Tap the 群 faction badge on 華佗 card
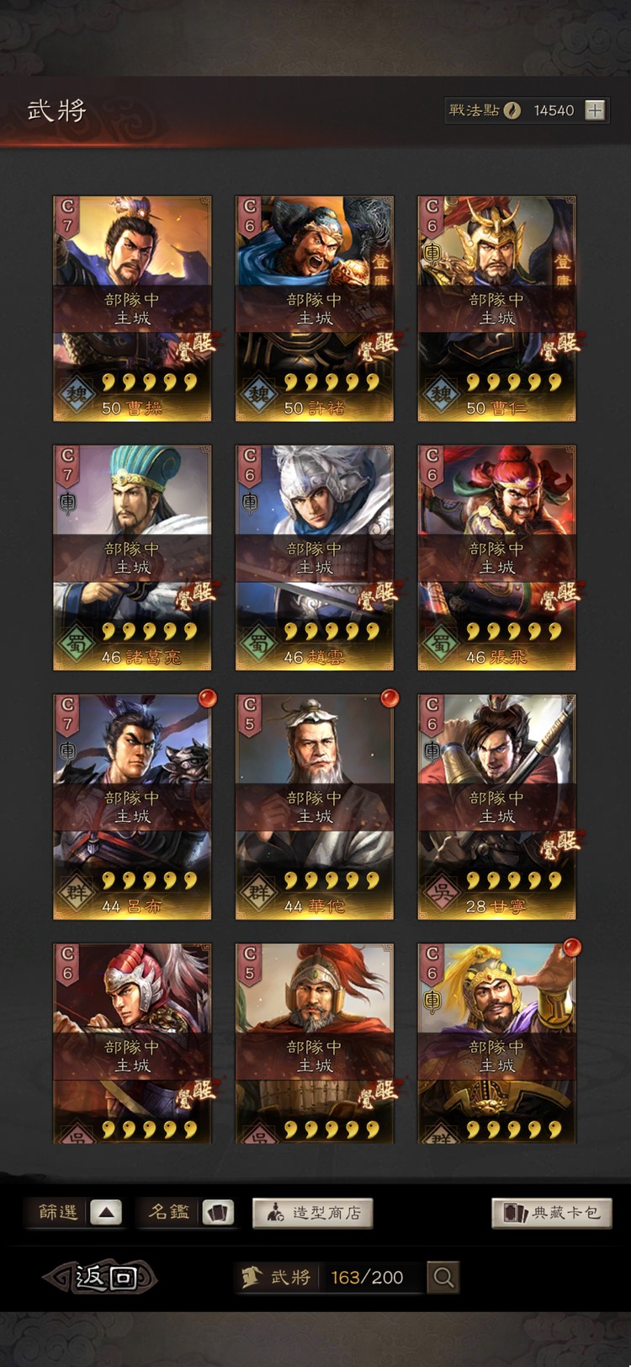 260,892
